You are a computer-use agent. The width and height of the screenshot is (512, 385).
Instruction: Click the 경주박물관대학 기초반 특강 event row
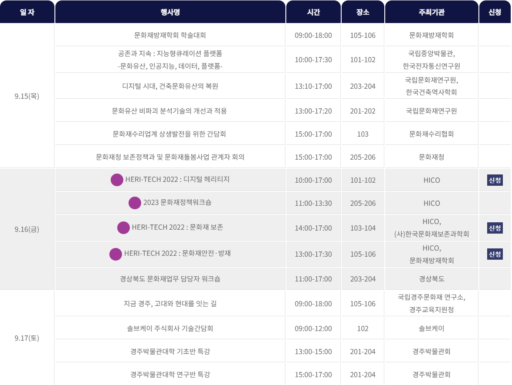coord(170,351)
